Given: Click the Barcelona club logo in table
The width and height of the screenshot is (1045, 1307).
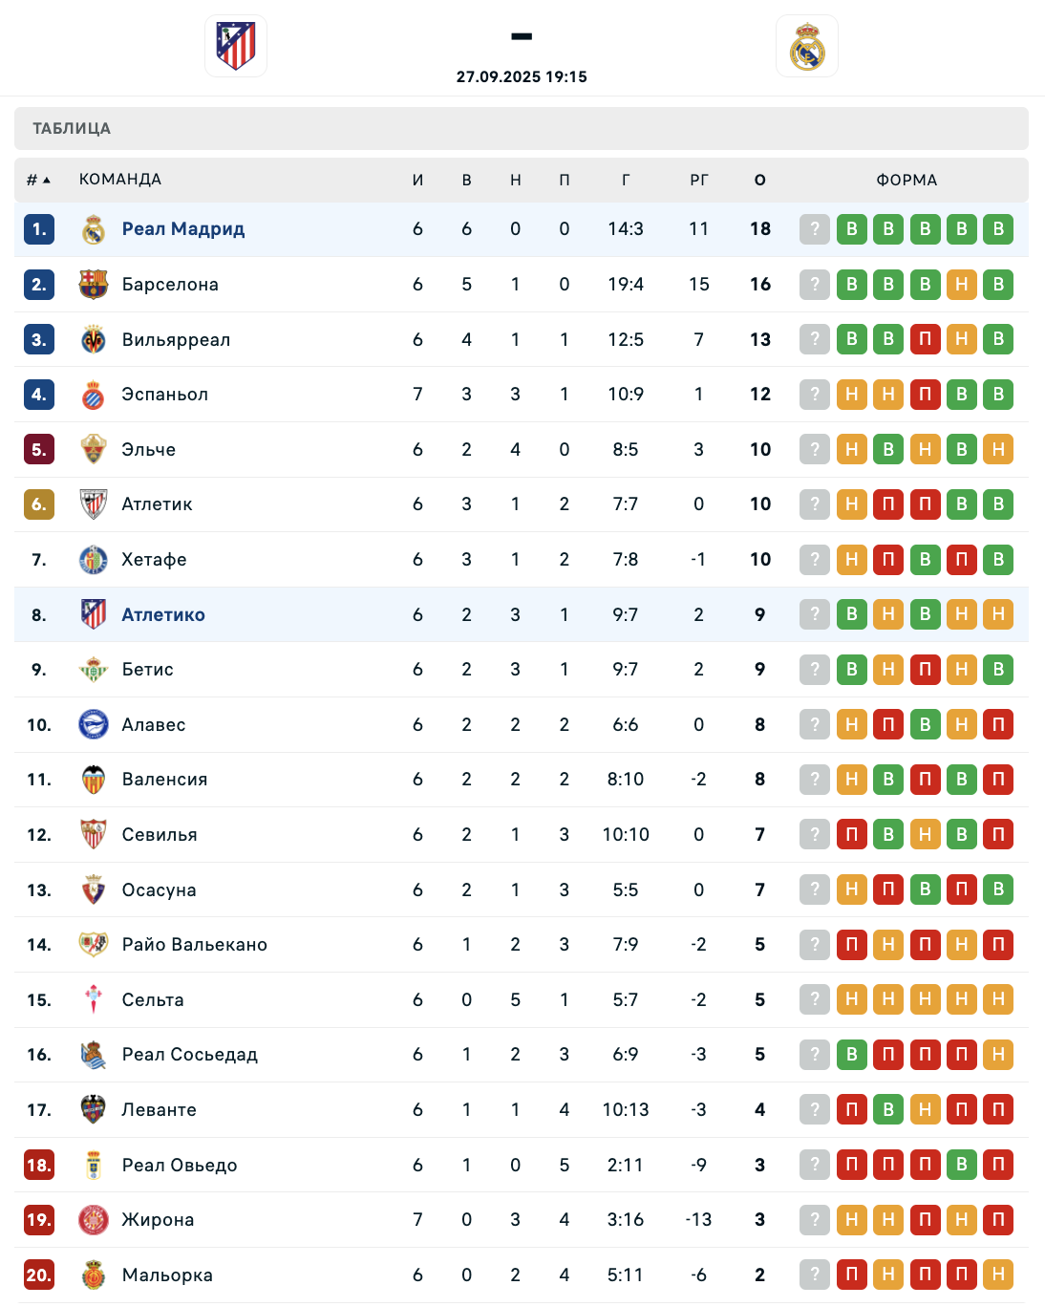Looking at the screenshot, I should pyautogui.click(x=94, y=285).
